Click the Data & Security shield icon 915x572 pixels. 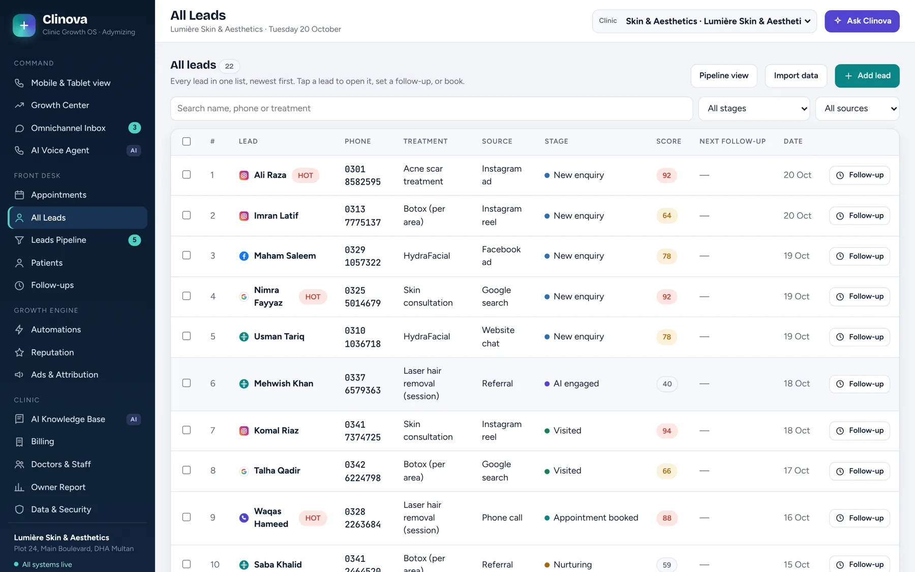coord(19,509)
